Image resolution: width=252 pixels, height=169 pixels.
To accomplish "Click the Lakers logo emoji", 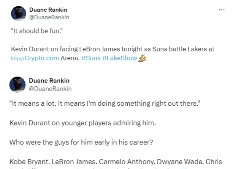I will (142, 58).
